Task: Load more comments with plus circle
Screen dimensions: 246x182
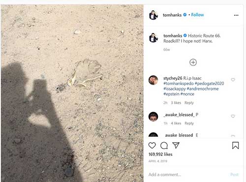Action: click(193, 62)
